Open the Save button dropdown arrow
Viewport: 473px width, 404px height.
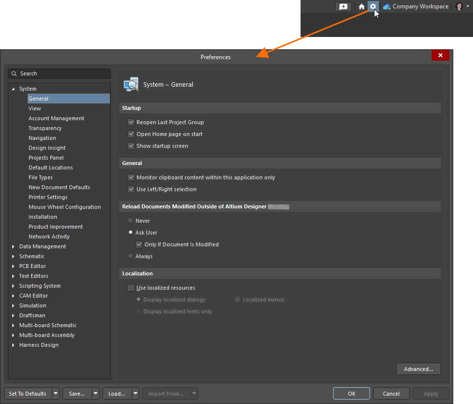tap(95, 393)
